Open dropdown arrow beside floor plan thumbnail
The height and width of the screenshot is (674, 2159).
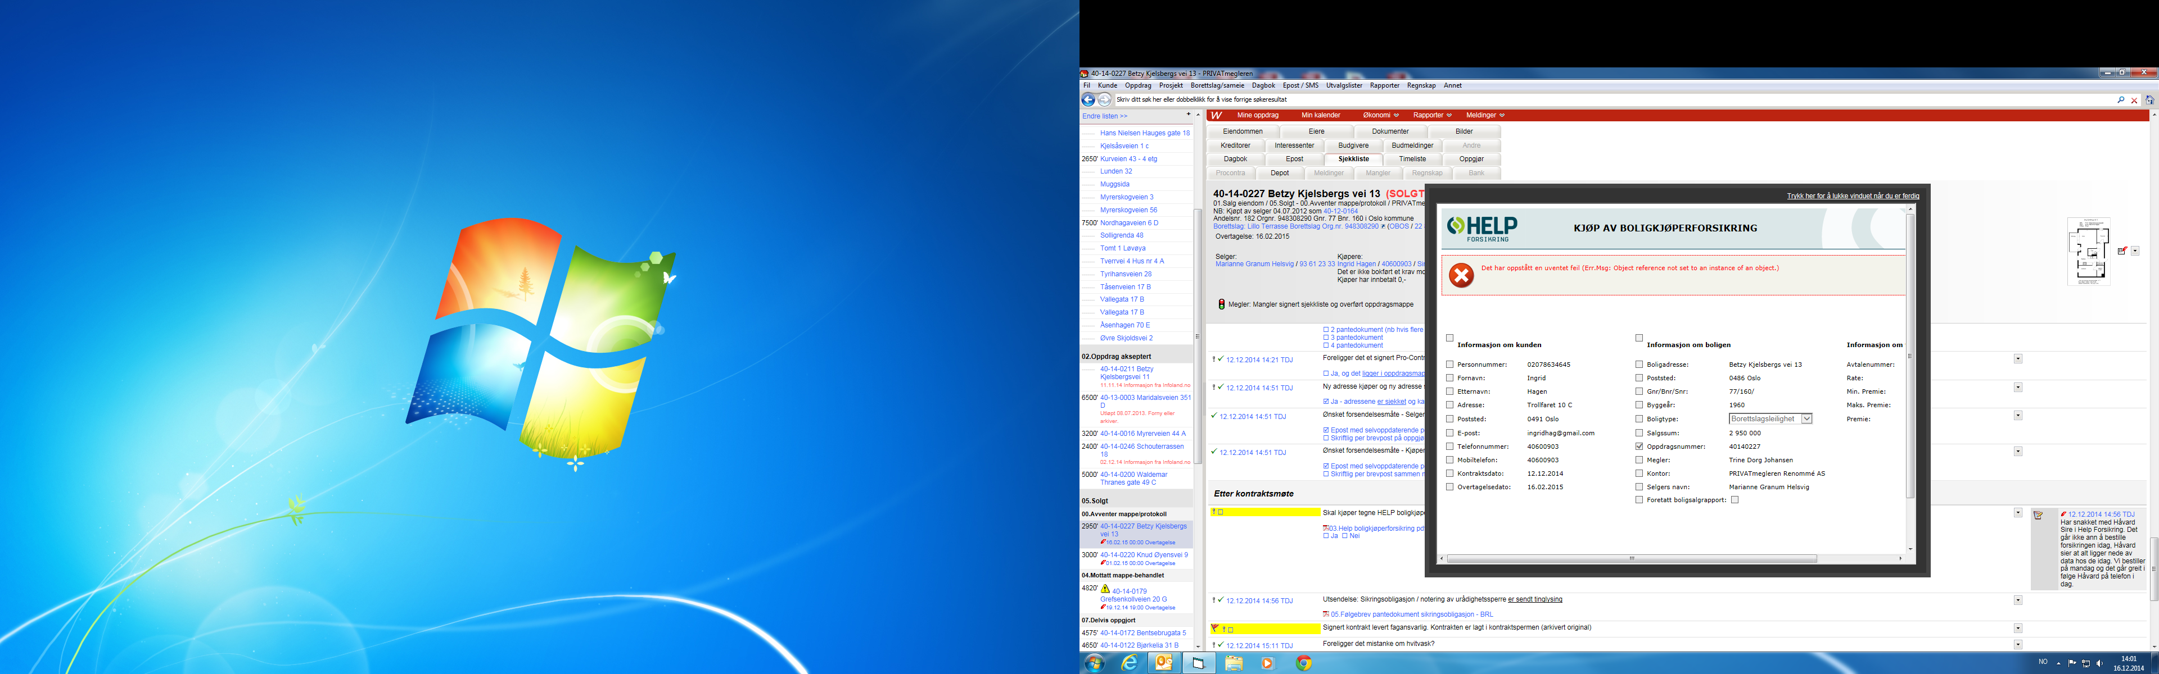[2135, 251]
